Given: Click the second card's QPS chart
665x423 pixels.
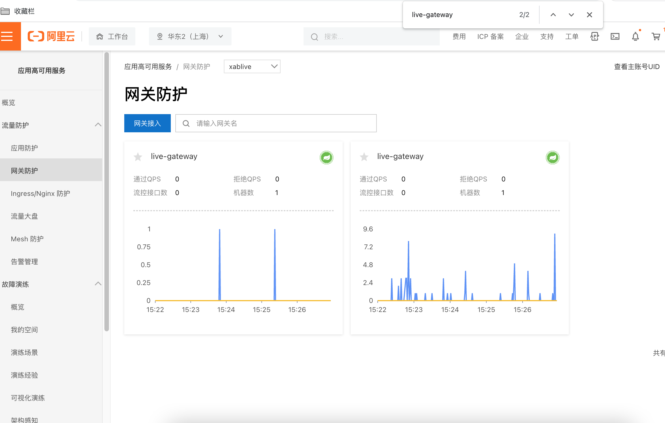Looking at the screenshot, I should tap(460, 269).
